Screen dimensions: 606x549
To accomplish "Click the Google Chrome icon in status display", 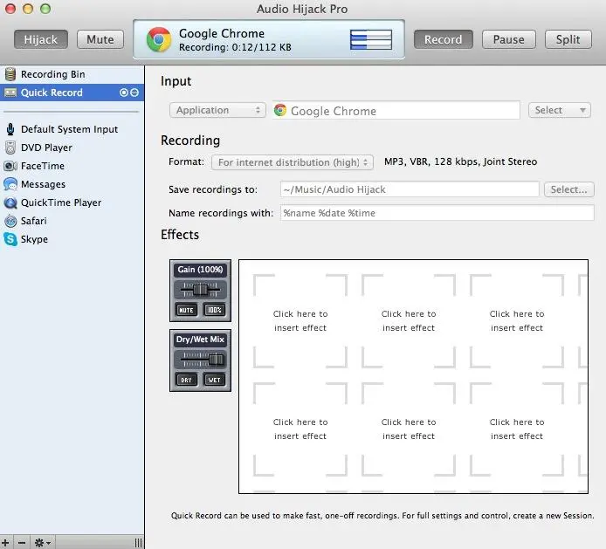I will (x=159, y=39).
